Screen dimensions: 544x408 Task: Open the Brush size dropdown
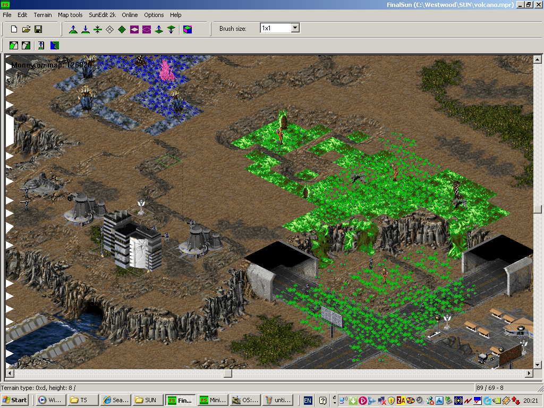pyautogui.click(x=295, y=28)
